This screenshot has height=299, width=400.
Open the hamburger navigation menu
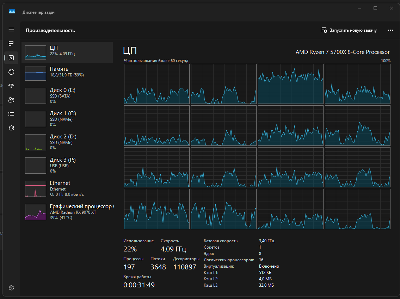tap(11, 30)
